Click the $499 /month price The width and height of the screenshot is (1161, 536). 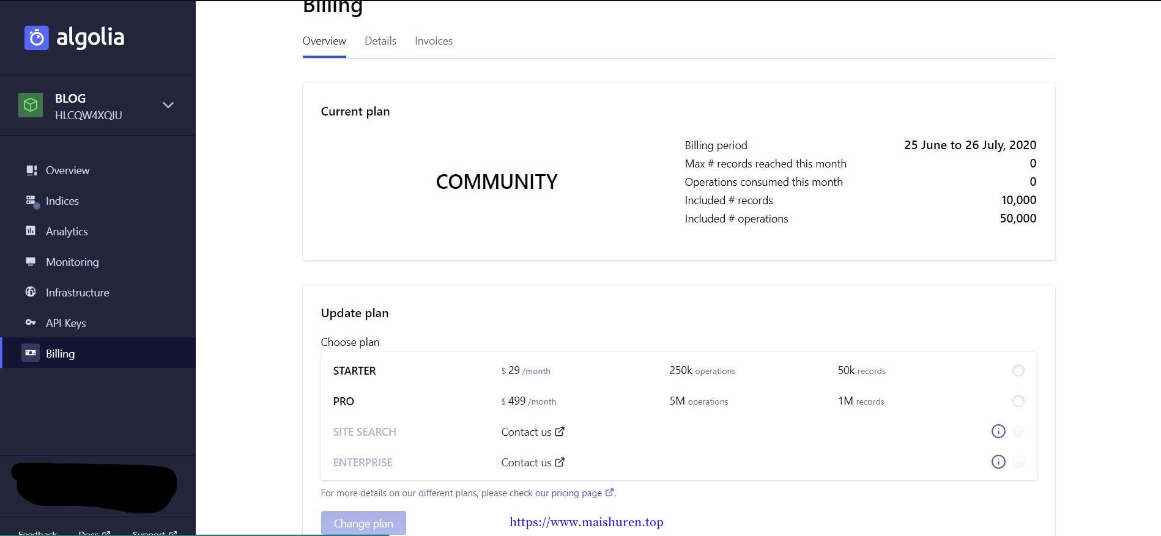[529, 402]
